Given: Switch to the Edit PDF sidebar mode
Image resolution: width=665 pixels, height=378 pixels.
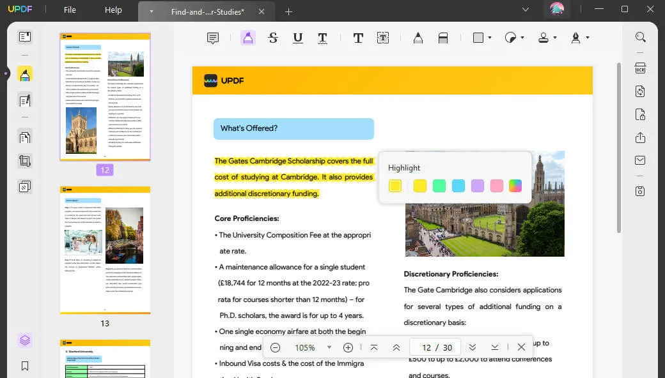Looking at the screenshot, I should [24, 100].
